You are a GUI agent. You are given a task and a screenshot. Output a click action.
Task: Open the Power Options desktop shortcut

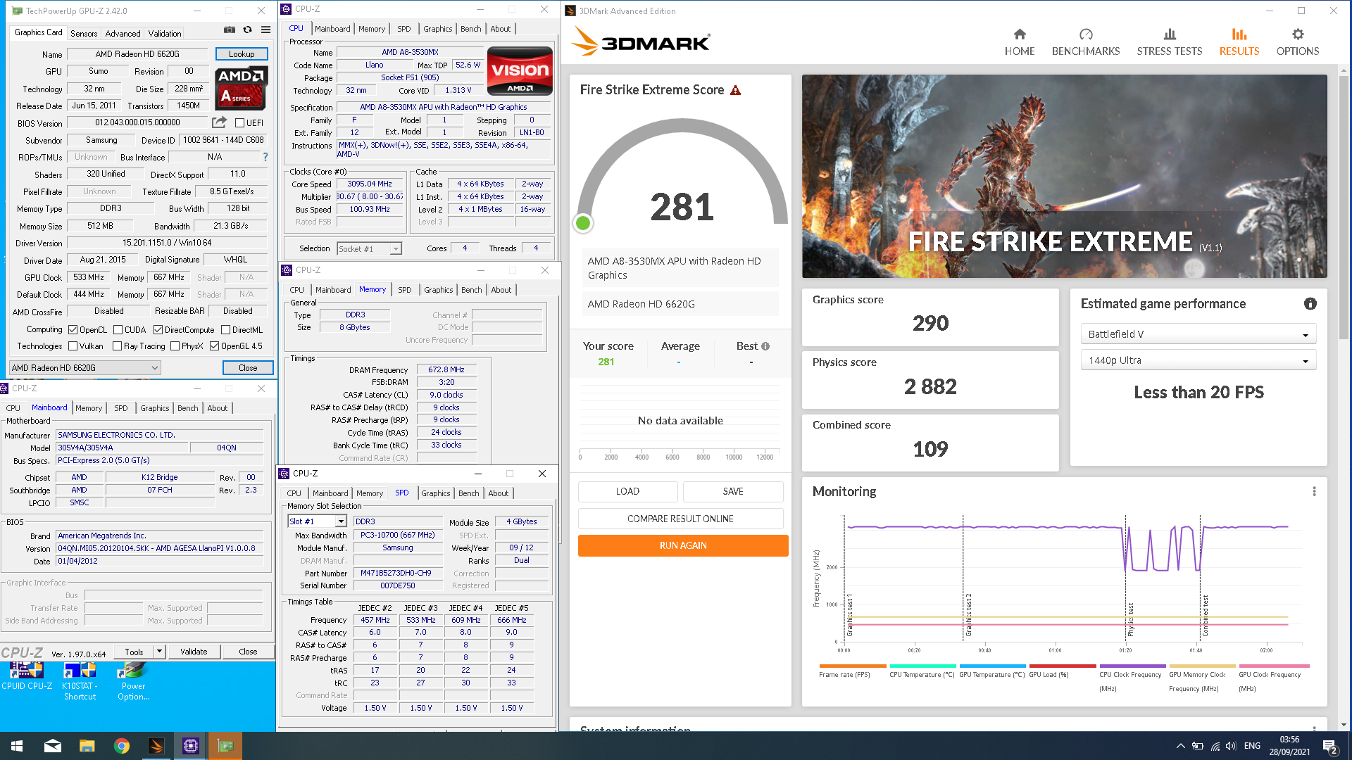click(x=133, y=681)
